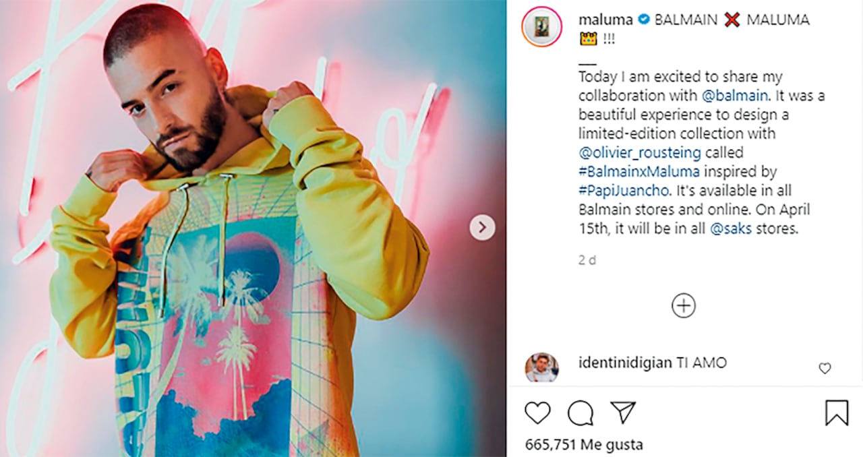Click the verified badge next to maluma
863x457 pixels.
[644, 20]
